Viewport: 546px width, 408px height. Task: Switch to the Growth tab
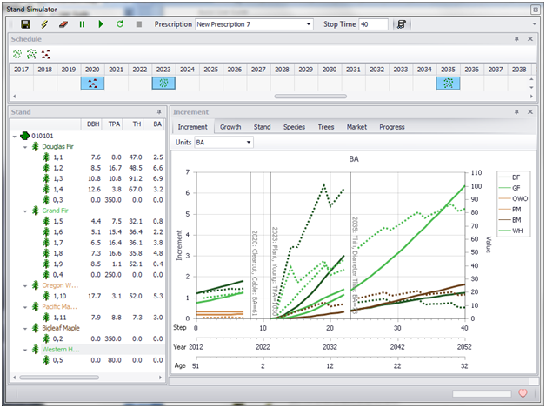coord(230,127)
